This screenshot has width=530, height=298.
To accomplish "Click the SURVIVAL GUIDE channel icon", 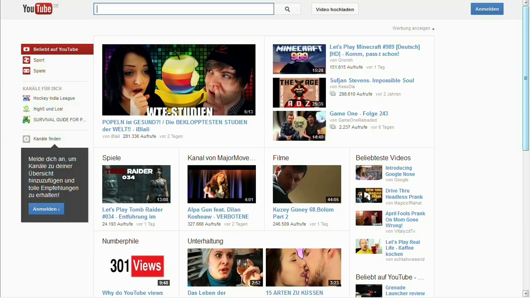I will tap(26, 120).
